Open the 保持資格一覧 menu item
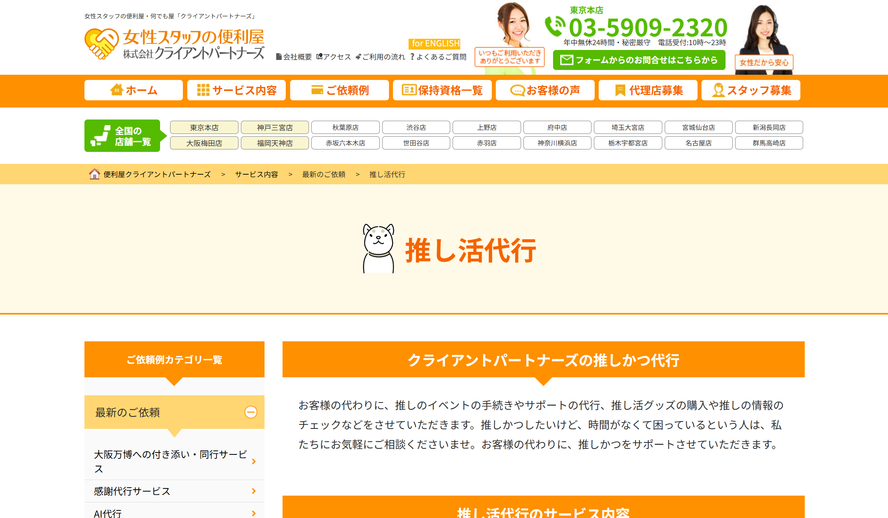 pos(442,90)
